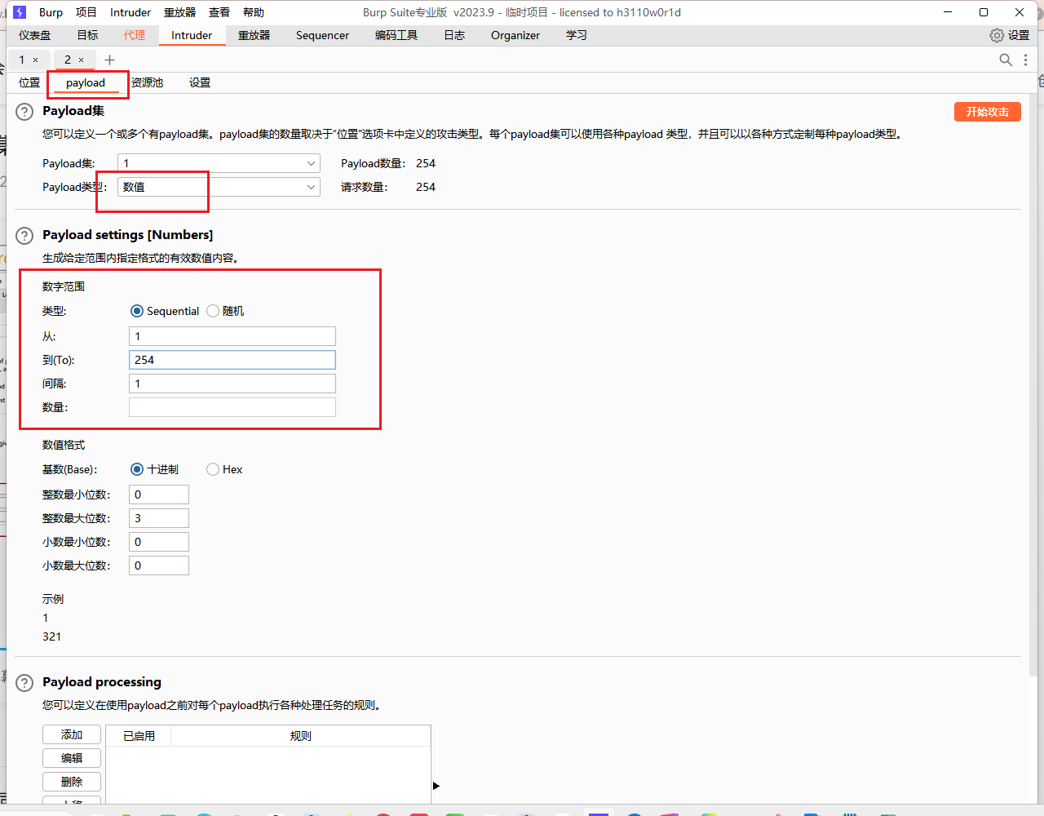Click the 间隔 step field

[x=232, y=384]
